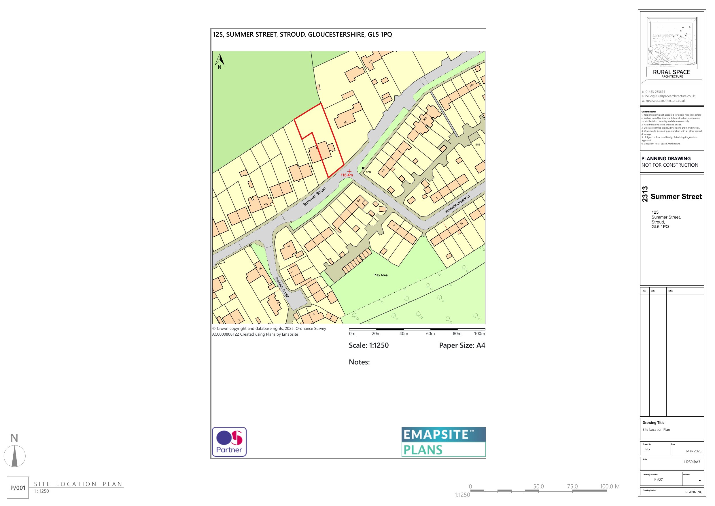
Task: Click the large compass circle at bottom left
Action: coord(15,456)
